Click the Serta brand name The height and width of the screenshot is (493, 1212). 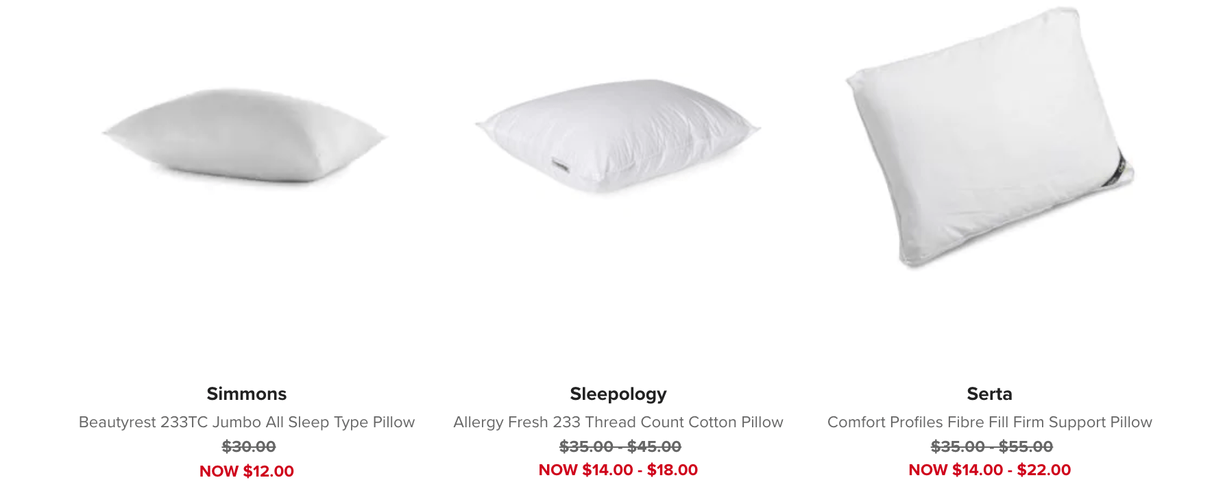click(x=989, y=394)
